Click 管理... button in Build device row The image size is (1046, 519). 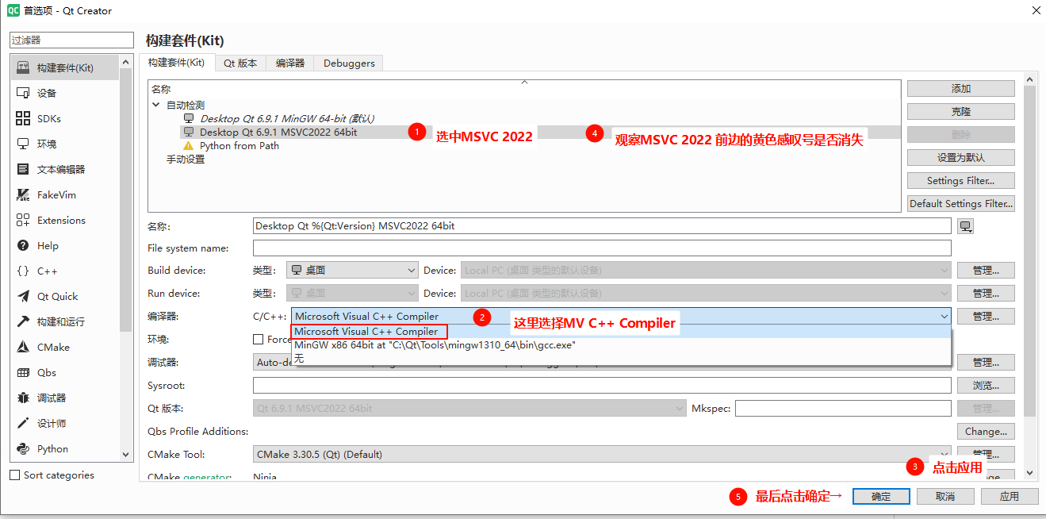click(x=986, y=270)
